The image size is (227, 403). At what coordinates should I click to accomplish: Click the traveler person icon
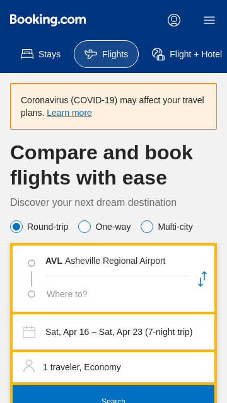29,366
